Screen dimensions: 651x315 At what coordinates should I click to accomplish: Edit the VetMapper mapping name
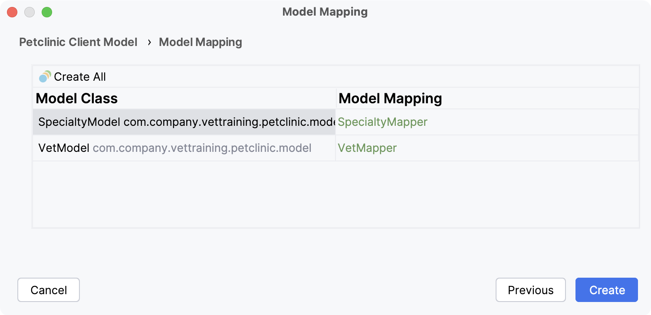(367, 148)
